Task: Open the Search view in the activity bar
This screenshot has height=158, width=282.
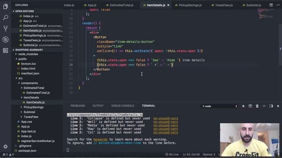Action: [x=5, y=18]
